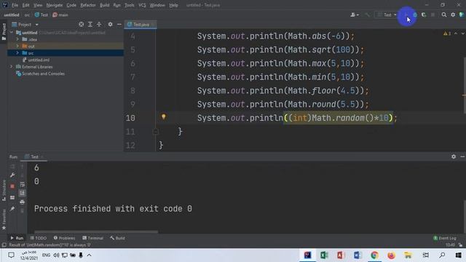Click the inspection warnings indicator
The image size is (466, 262).
click(447, 33)
